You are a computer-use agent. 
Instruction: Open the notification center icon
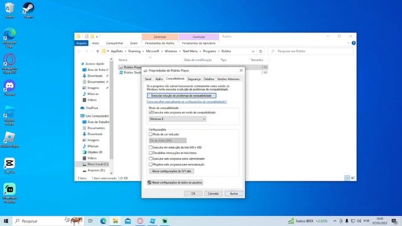click(394, 221)
